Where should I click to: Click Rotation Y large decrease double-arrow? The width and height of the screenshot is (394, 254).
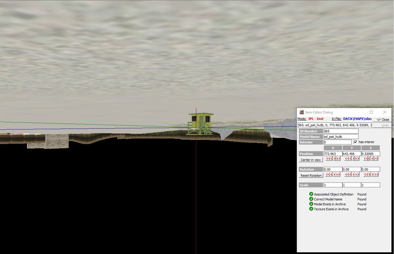pyautogui.click(x=347, y=174)
